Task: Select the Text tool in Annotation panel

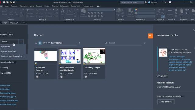Action: click(63, 12)
